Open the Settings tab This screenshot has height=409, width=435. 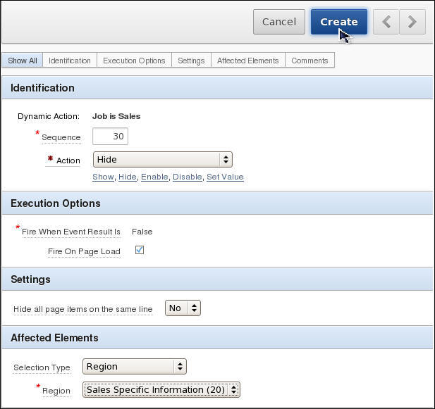191,61
